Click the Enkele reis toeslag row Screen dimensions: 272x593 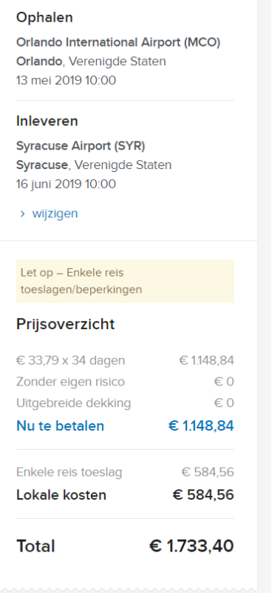(125, 472)
